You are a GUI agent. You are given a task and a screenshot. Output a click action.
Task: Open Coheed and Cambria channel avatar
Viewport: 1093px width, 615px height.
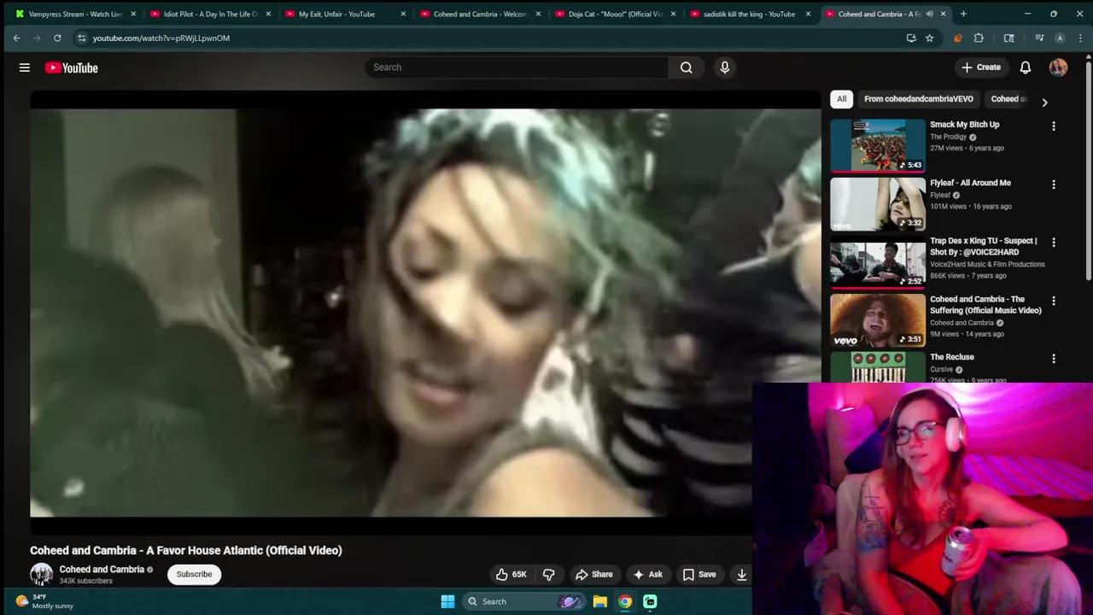pos(41,574)
